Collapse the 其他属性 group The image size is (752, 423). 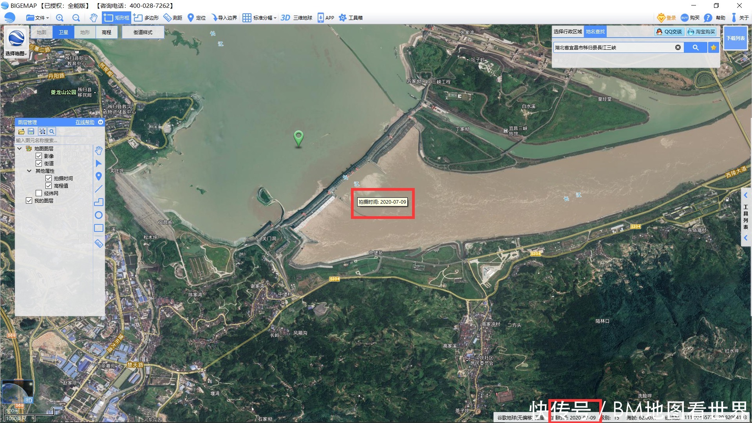coord(29,171)
